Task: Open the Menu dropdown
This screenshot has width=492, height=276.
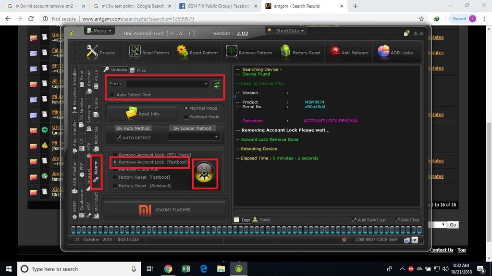Action: (99, 31)
